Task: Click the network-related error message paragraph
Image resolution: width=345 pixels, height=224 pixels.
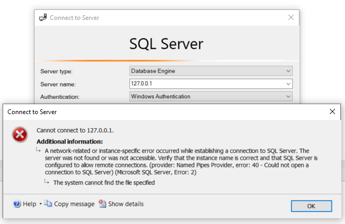Action: tap(181, 162)
